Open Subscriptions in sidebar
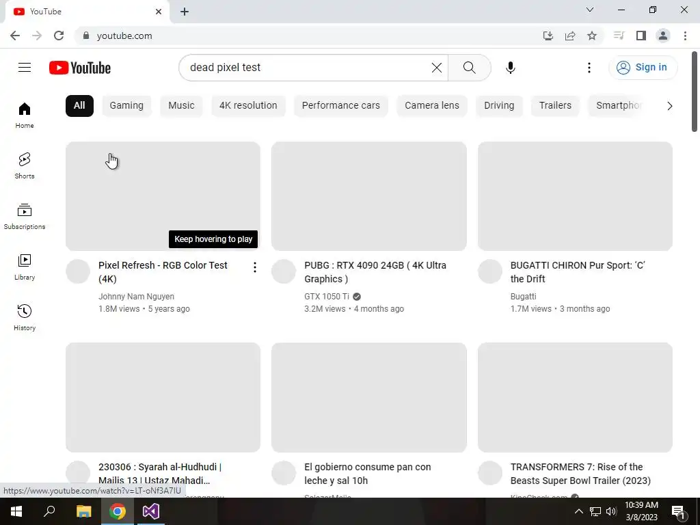Screen dimensions: 700x525 tap(25, 216)
